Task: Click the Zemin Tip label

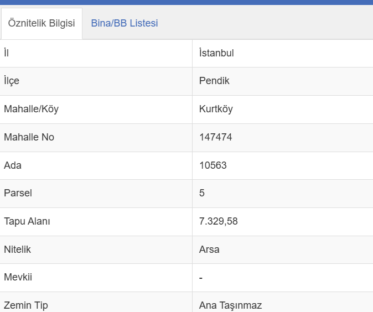Action: [26, 305]
